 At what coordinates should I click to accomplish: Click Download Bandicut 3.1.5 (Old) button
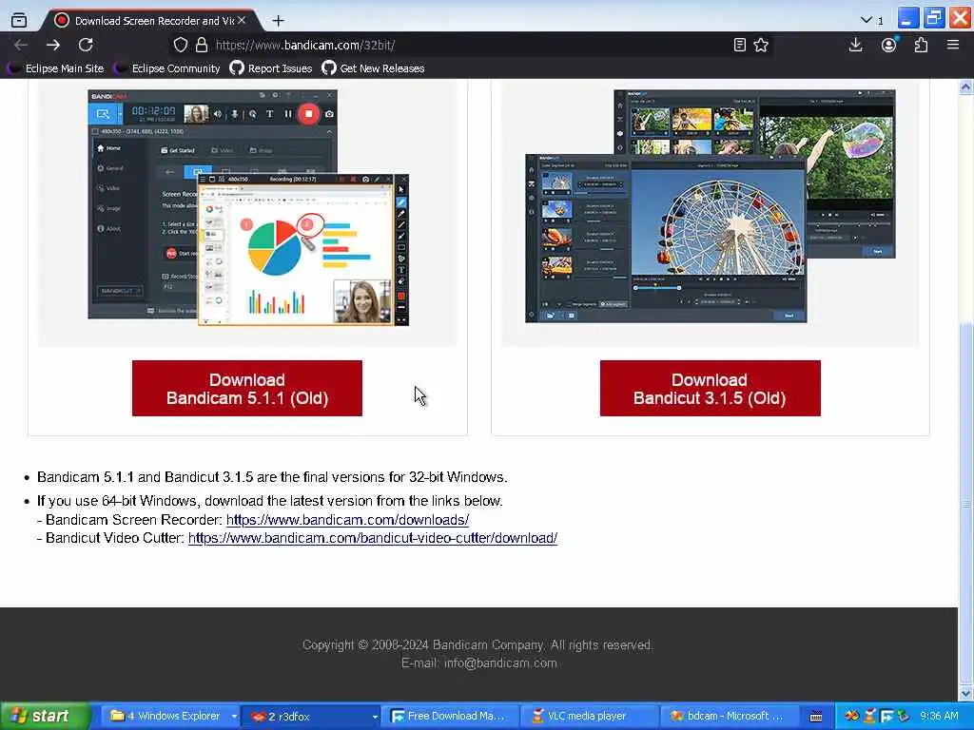[710, 389]
